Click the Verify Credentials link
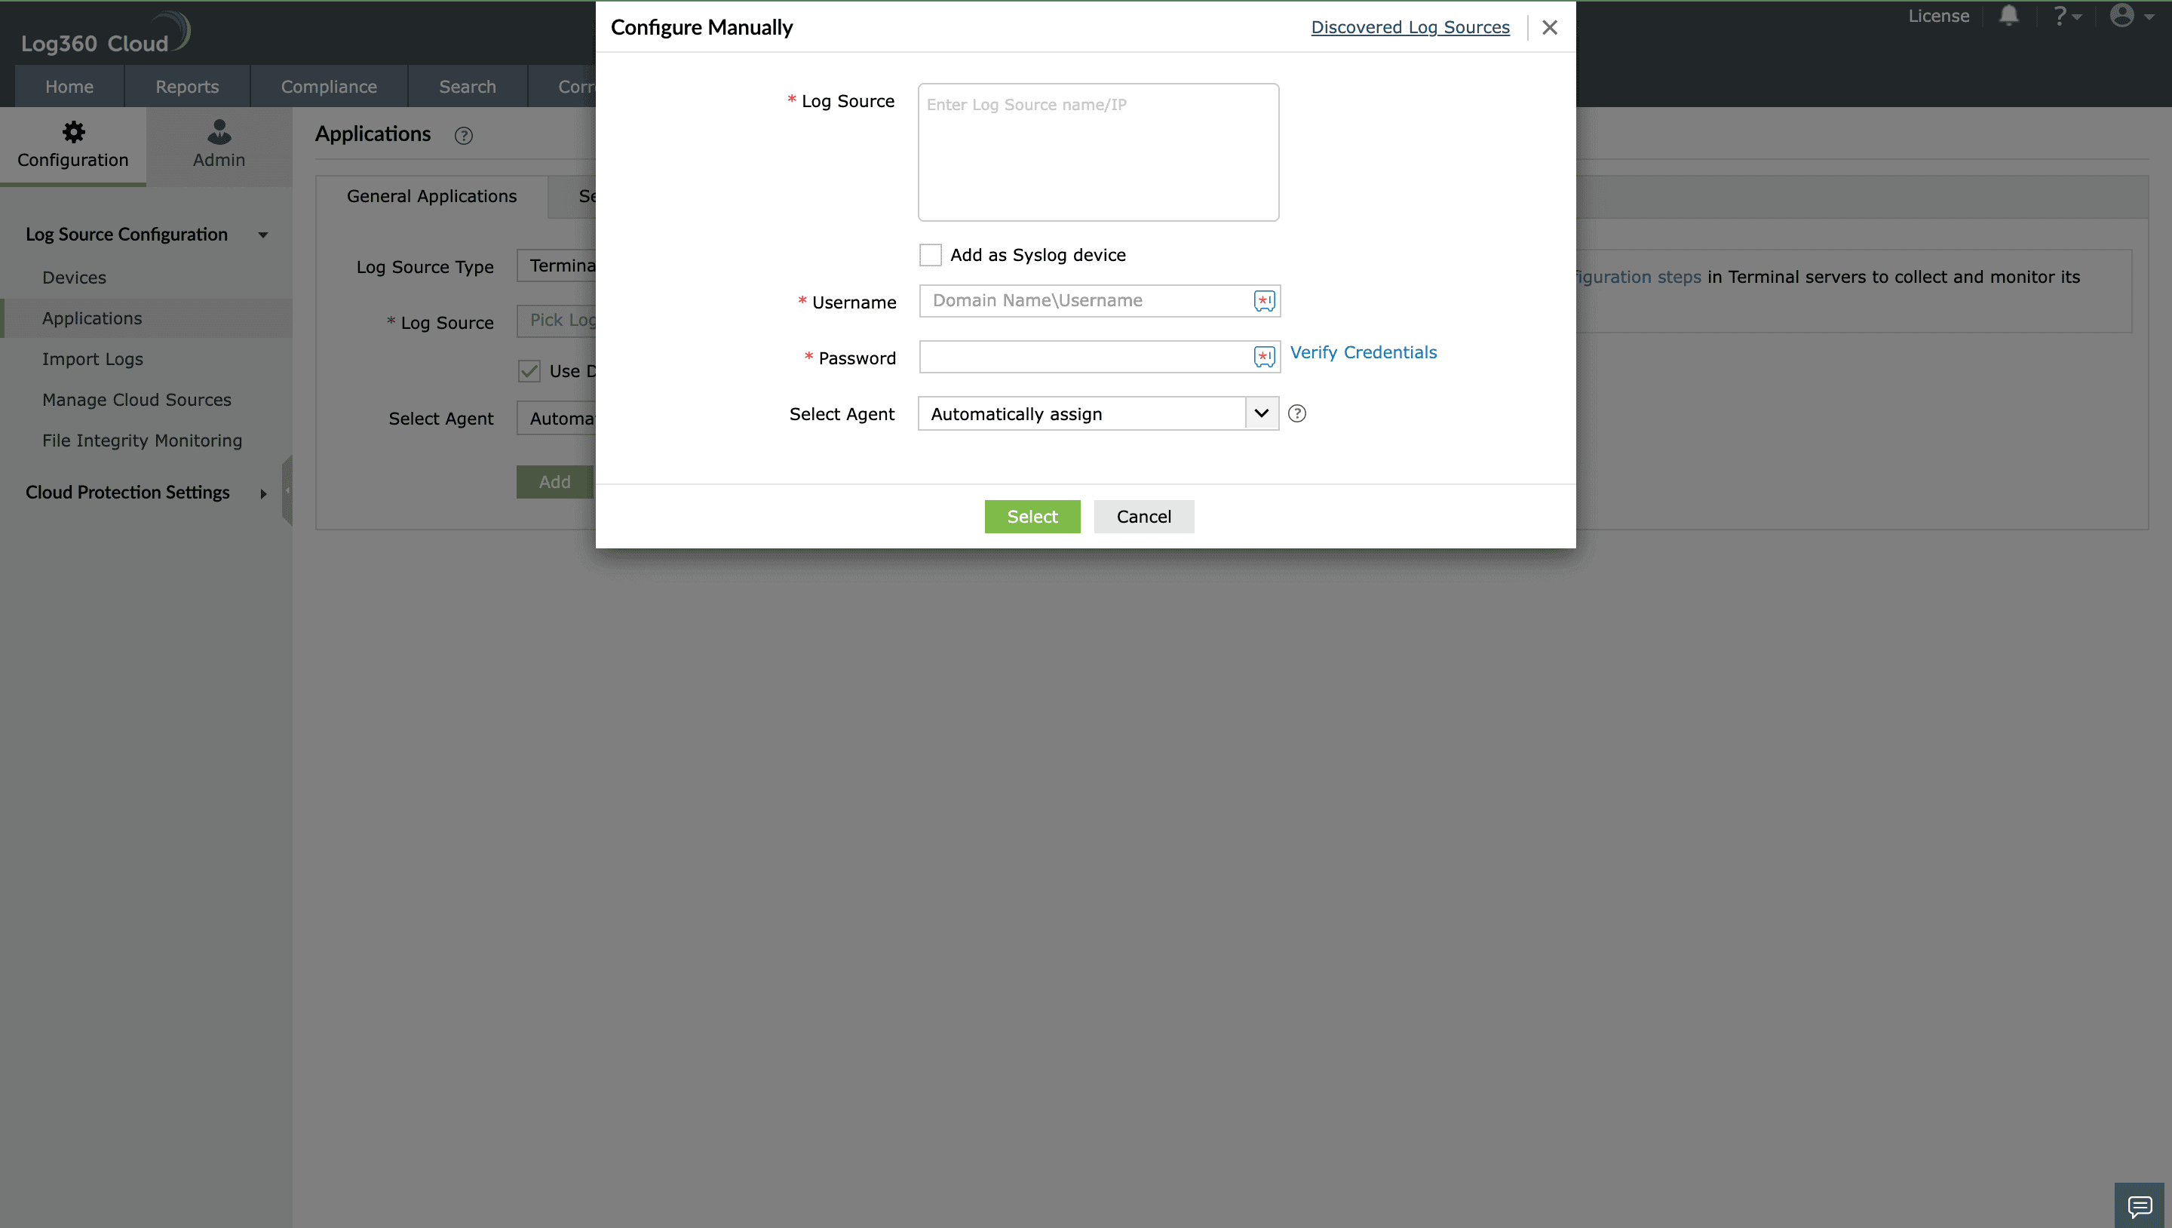This screenshot has height=1228, width=2172. (1364, 352)
